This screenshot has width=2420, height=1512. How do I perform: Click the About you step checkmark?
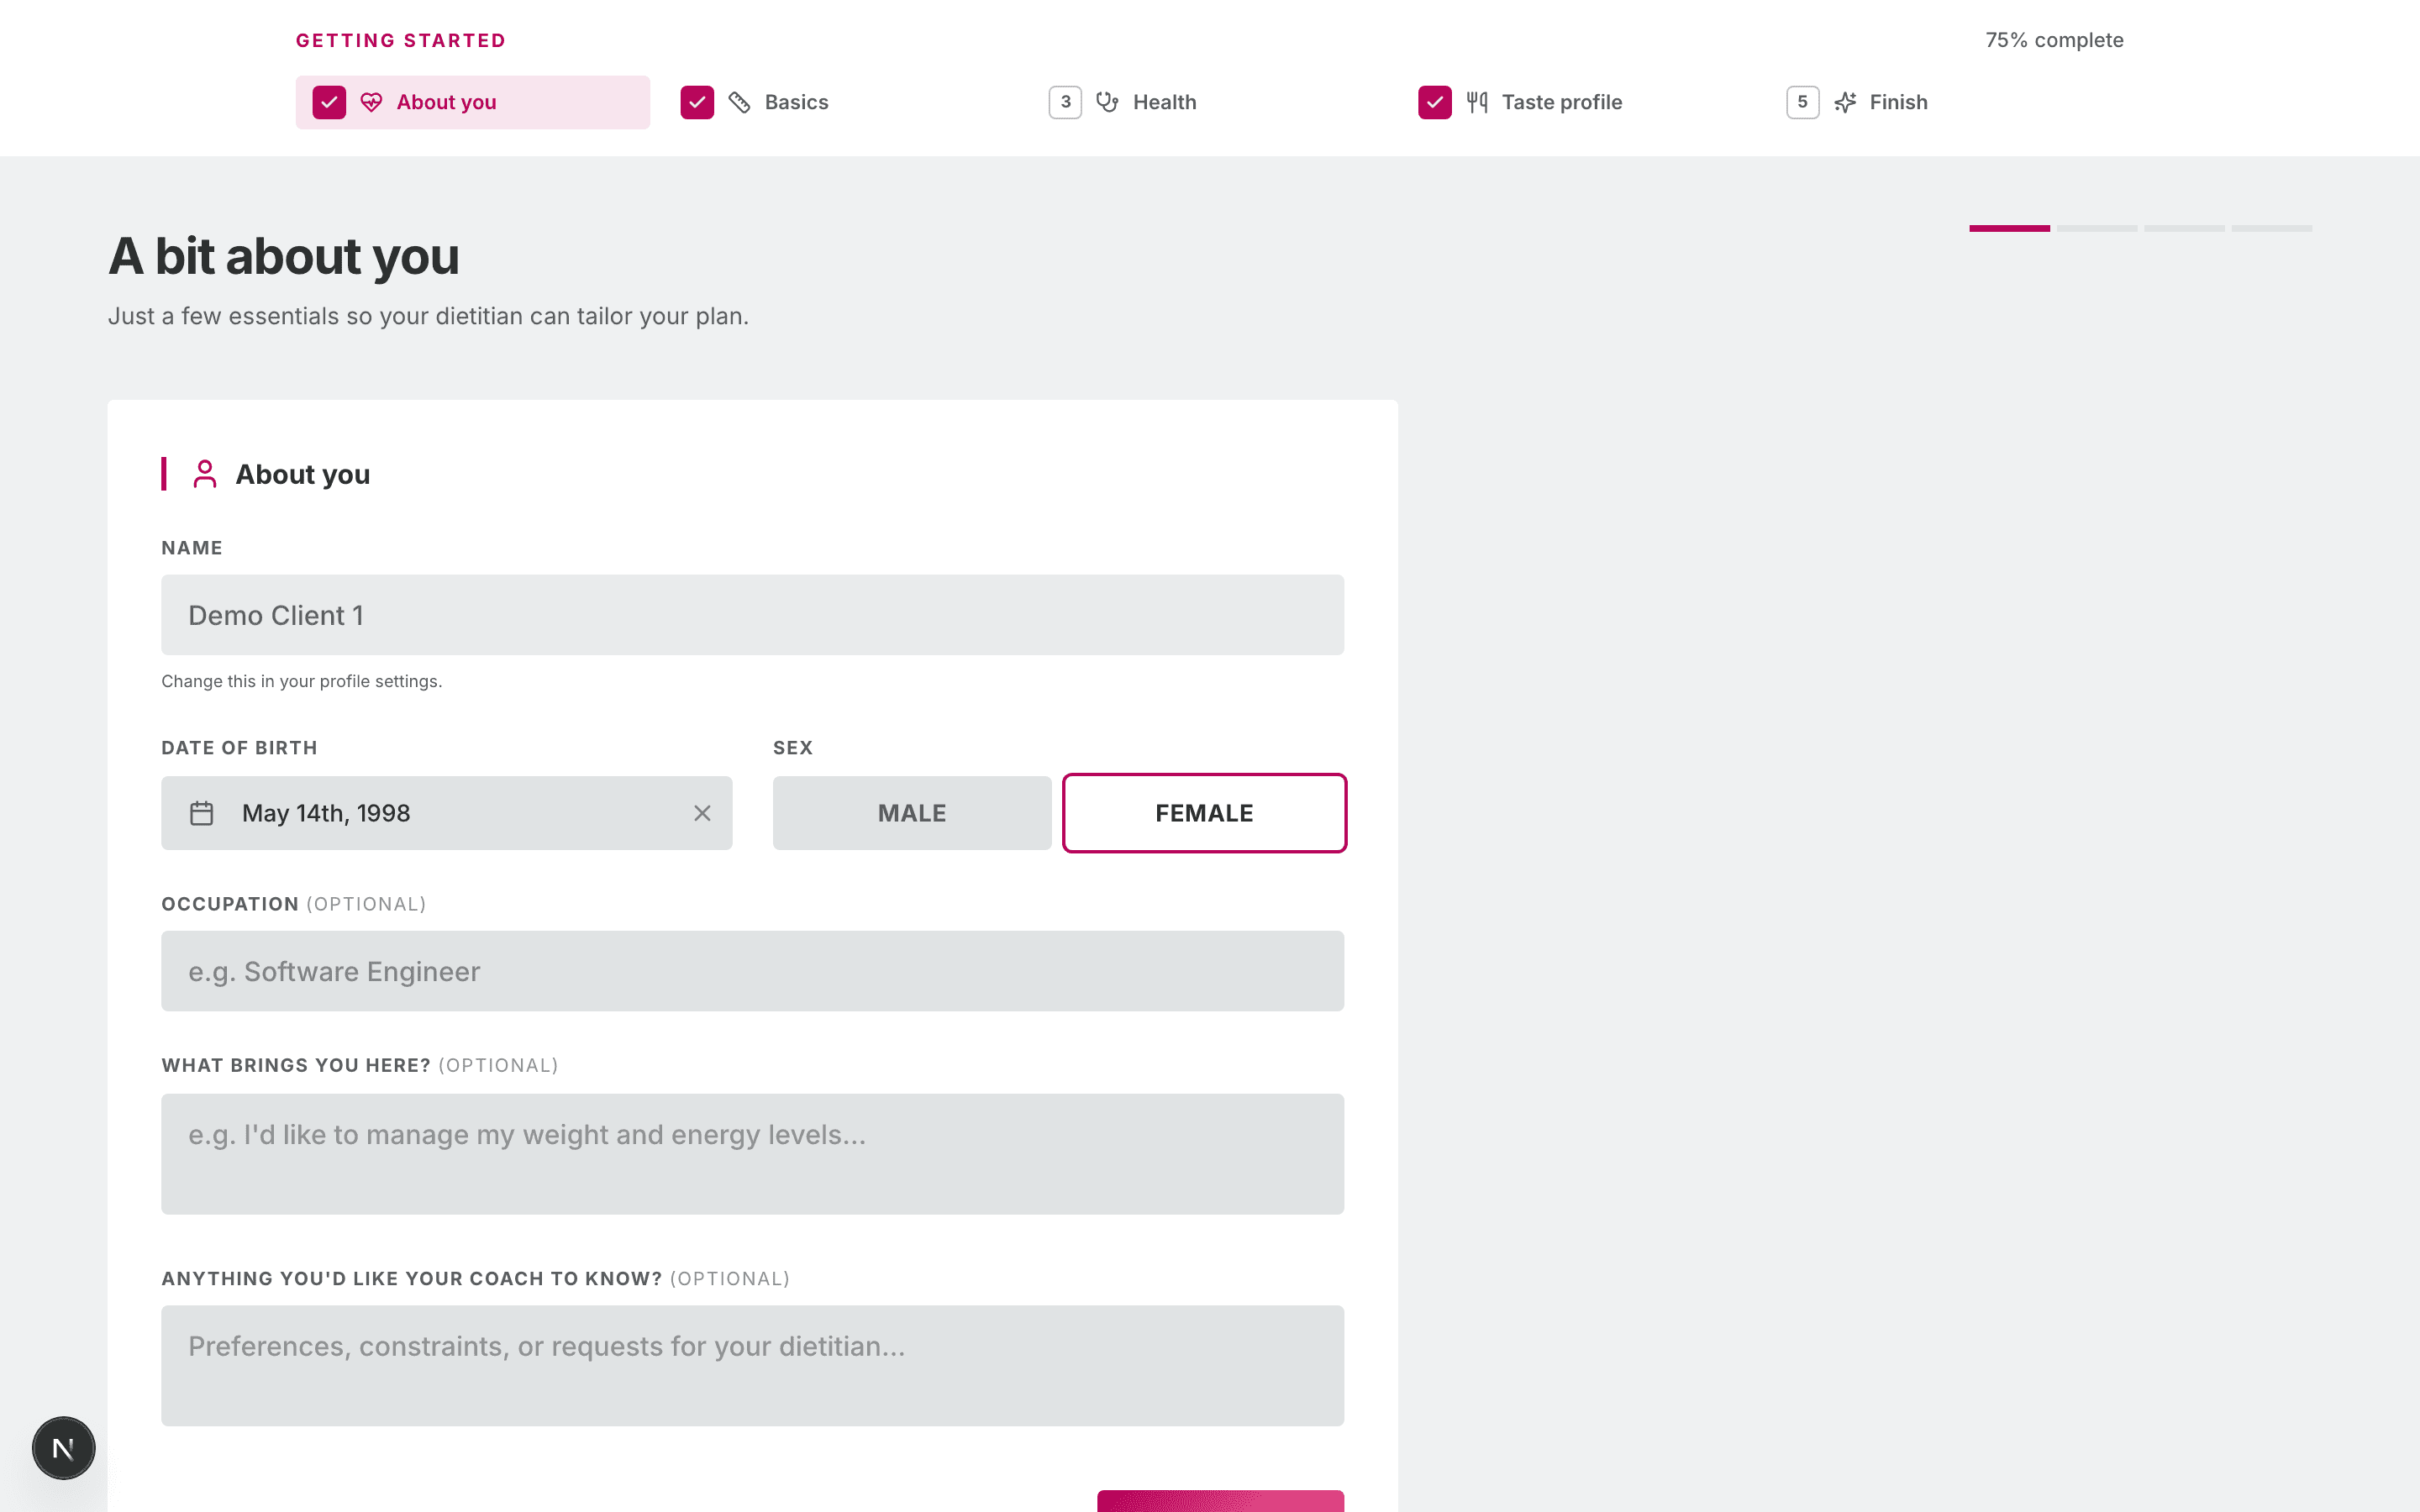329,102
